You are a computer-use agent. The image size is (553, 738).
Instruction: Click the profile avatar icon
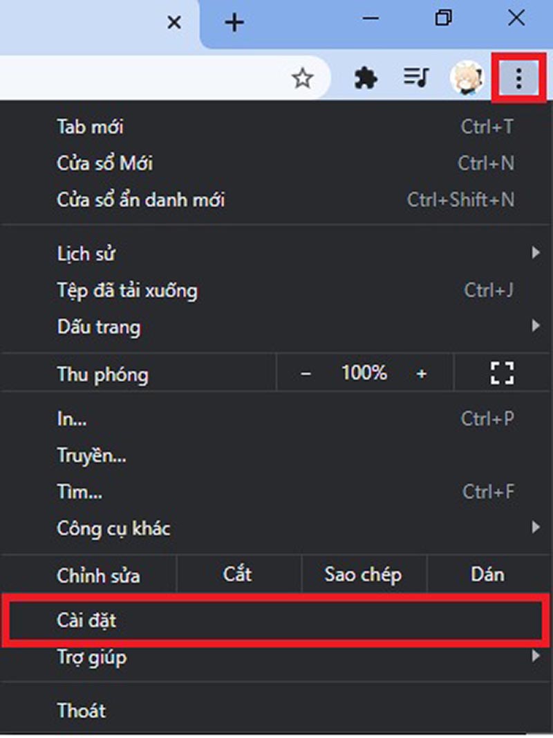point(467,78)
